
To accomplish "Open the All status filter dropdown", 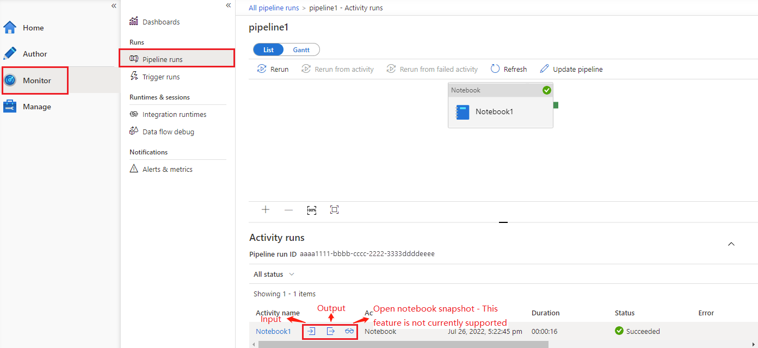I will 273,274.
